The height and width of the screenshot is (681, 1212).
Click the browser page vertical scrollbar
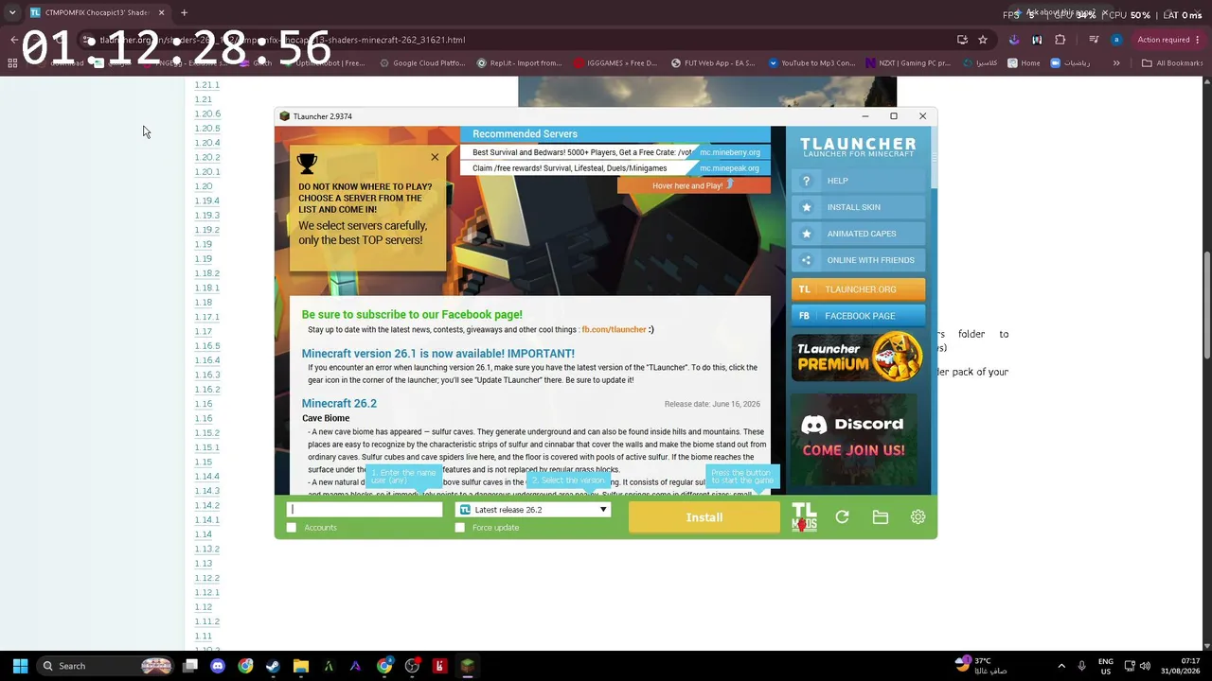1207,305
